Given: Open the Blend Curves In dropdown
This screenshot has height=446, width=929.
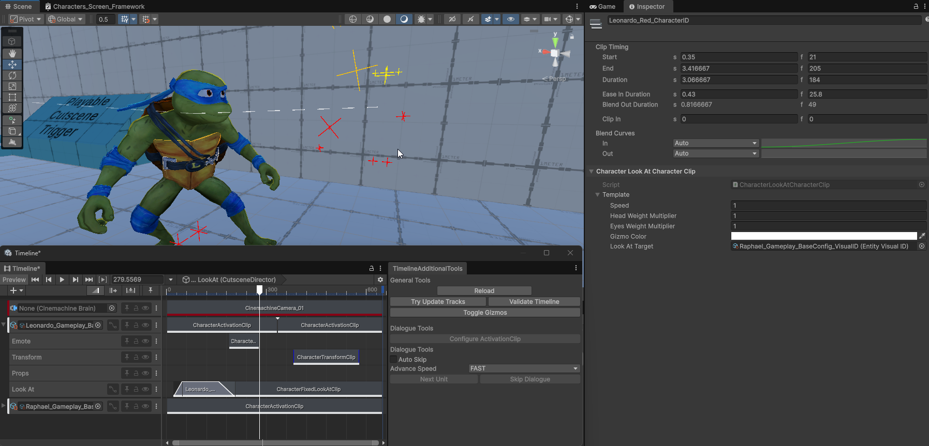Looking at the screenshot, I should pos(715,143).
